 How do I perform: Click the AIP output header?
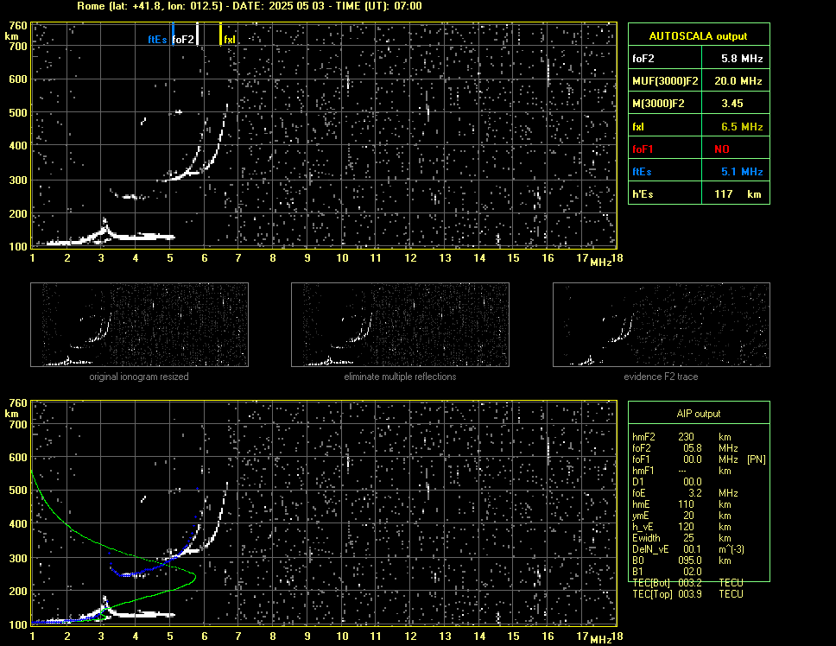[699, 414]
